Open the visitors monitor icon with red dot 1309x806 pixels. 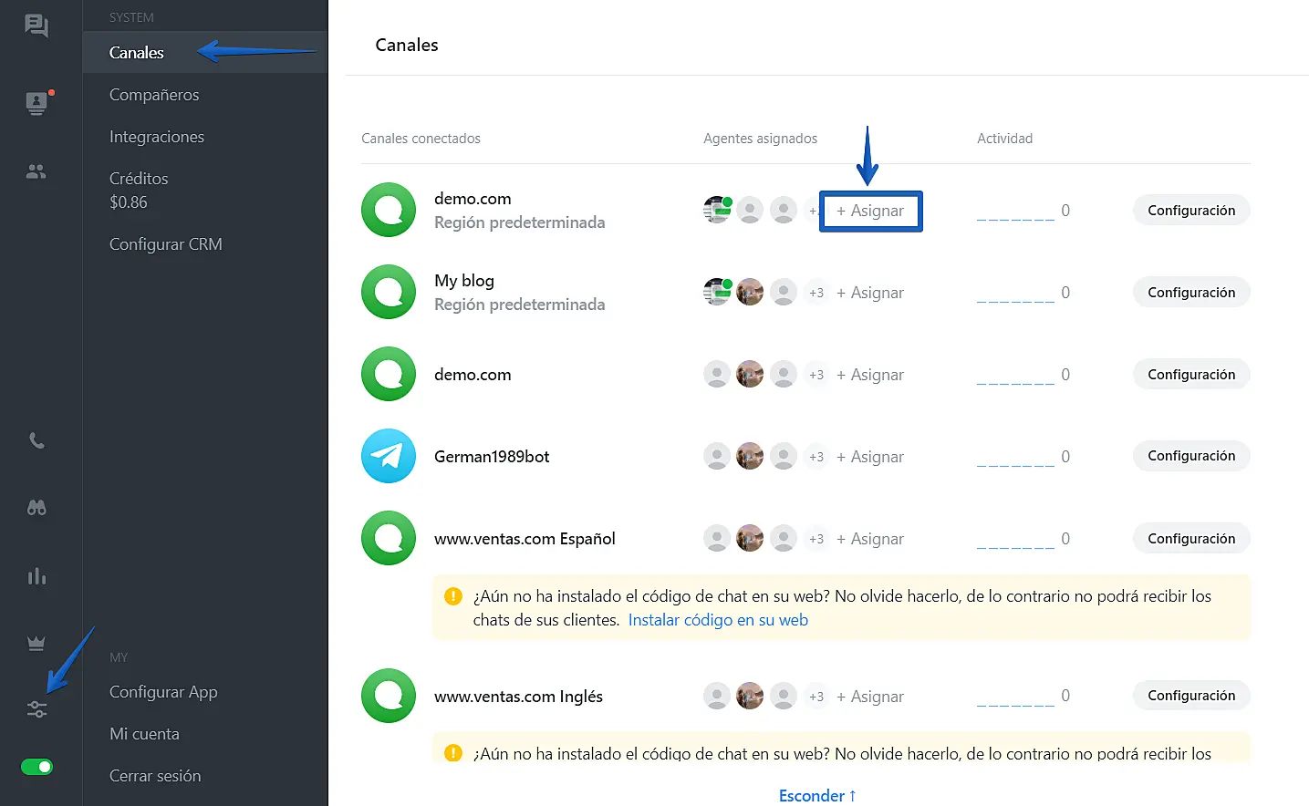[x=36, y=102]
